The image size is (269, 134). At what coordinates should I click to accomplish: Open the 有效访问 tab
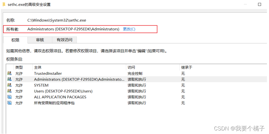coord(64,40)
